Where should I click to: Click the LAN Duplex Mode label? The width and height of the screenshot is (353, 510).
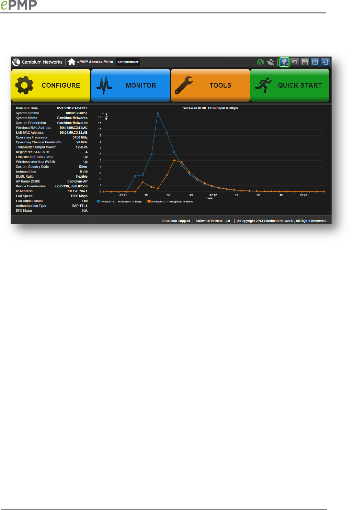tap(29, 201)
